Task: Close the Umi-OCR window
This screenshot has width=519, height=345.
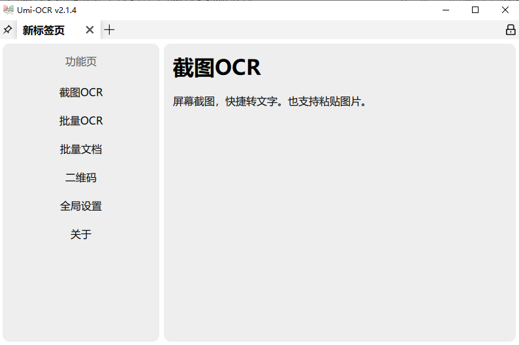Action: [x=505, y=10]
